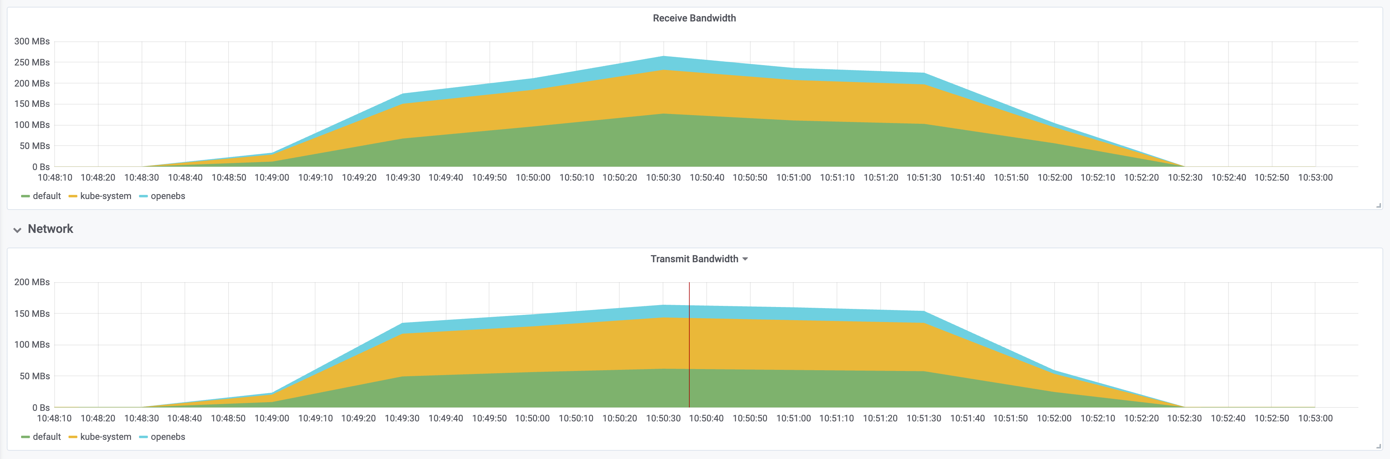Click yellow kube-system color swatch in Transmit legend
Screen dimensions: 1390x459
73,437
